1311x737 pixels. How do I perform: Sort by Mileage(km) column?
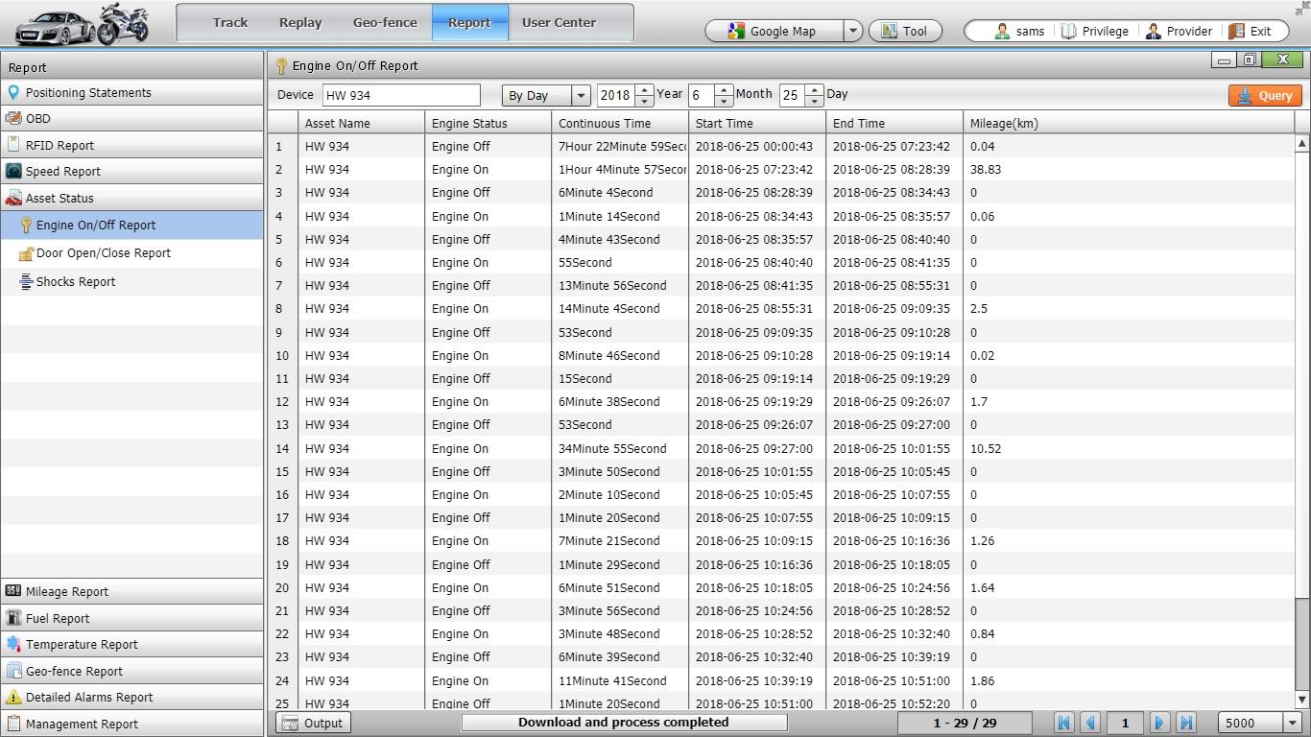(x=1129, y=123)
